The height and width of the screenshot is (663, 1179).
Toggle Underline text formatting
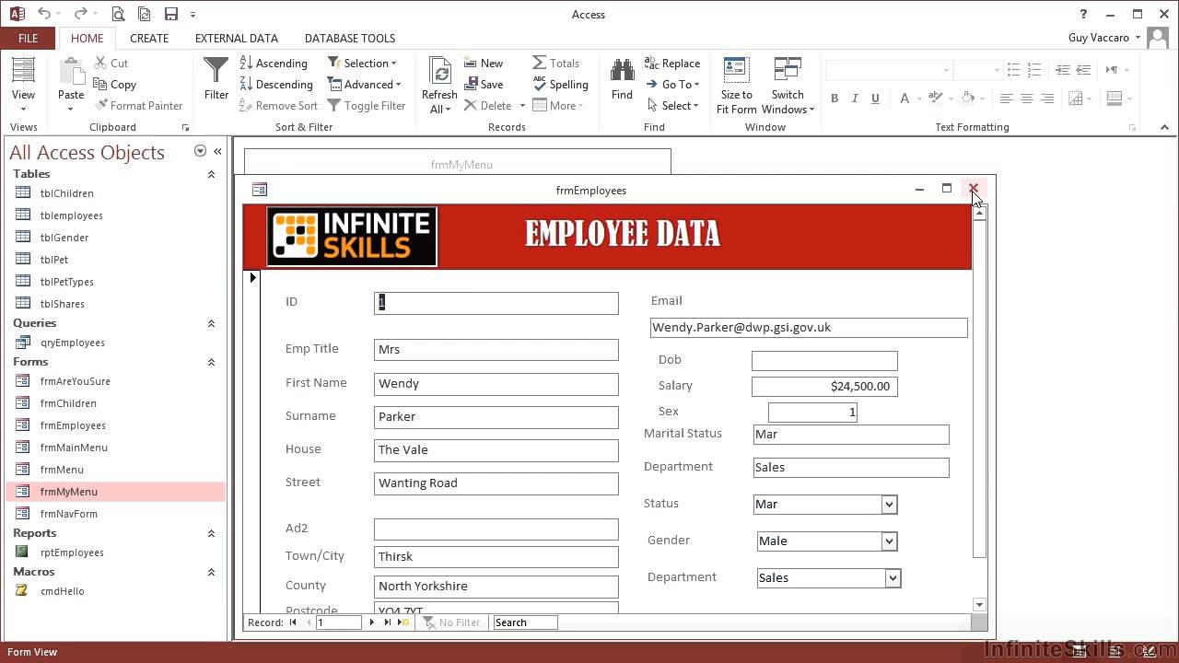(x=875, y=99)
